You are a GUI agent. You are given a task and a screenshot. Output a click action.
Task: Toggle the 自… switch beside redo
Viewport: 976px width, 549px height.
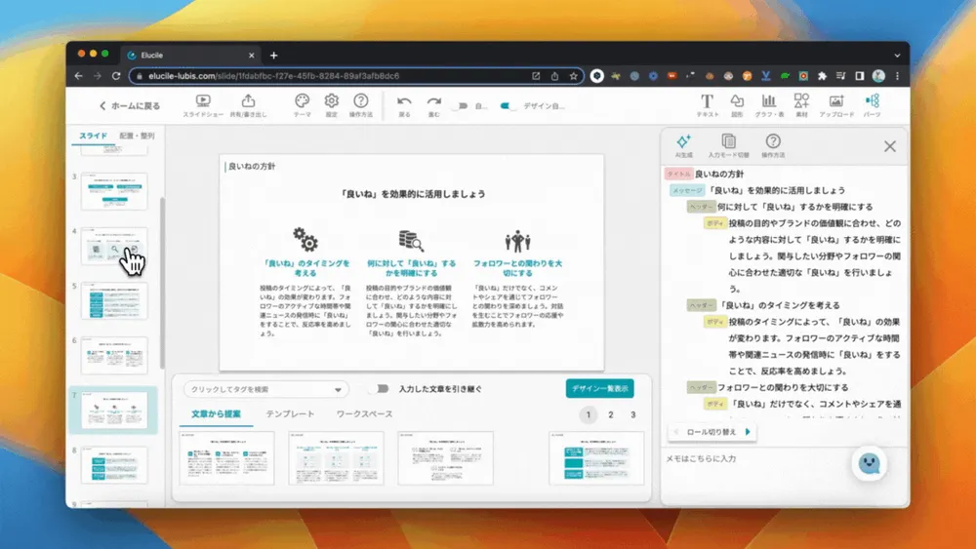[x=461, y=105]
